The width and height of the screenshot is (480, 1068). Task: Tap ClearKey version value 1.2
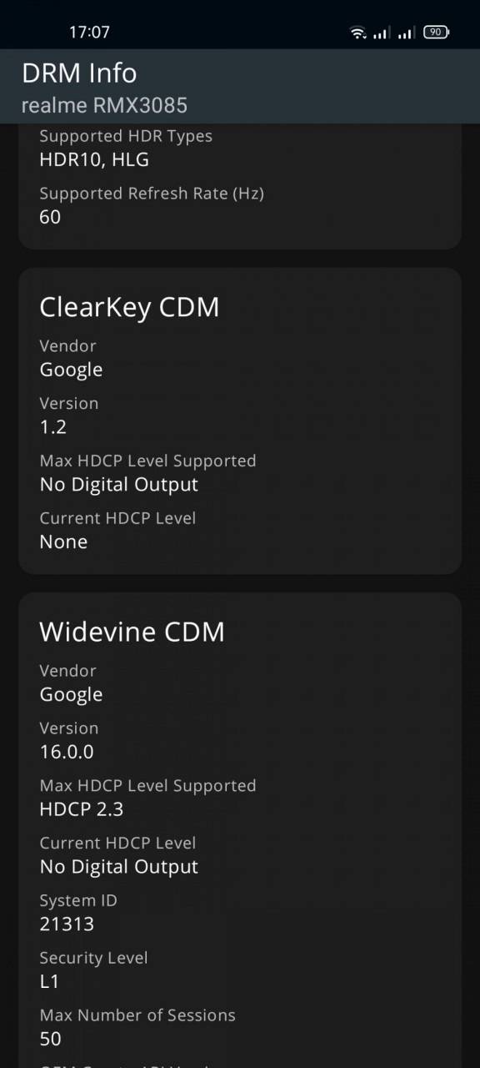tap(53, 427)
